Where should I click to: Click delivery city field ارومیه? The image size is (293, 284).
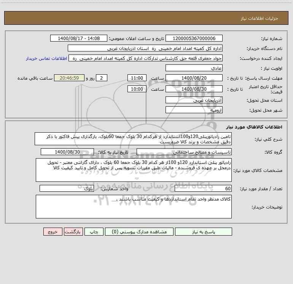pos(194,110)
